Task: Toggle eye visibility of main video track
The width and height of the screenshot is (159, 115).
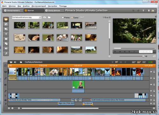Action: click(151, 72)
